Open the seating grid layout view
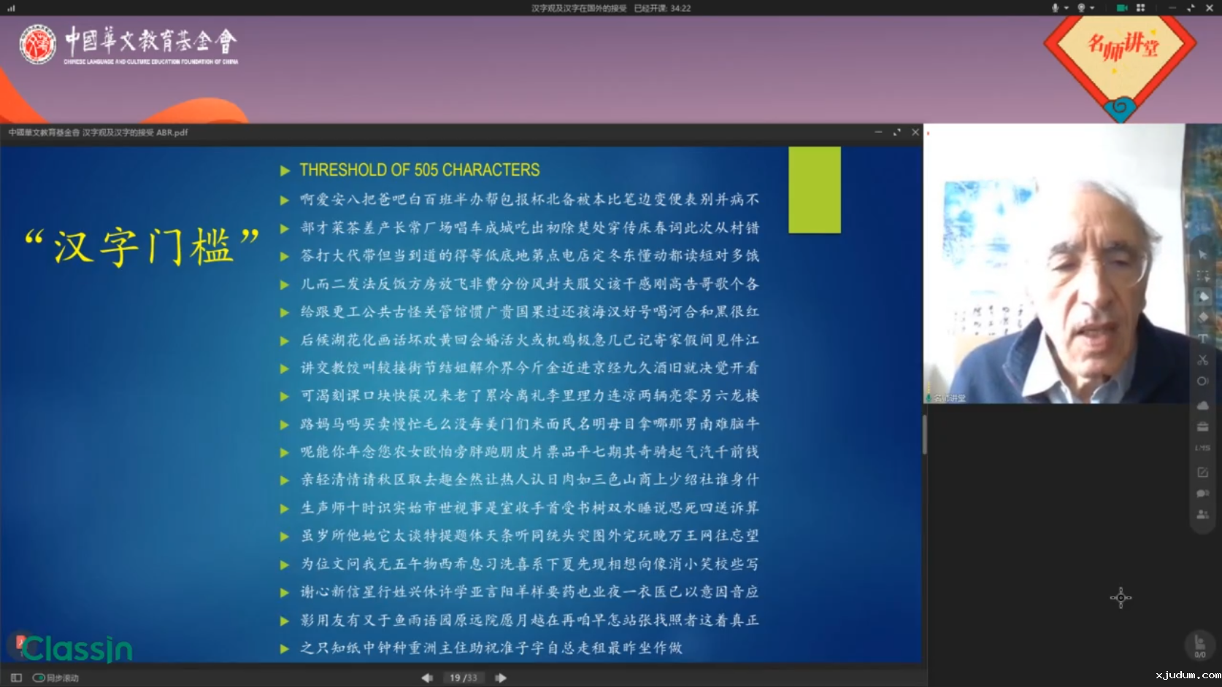This screenshot has height=687, width=1222. coord(1140,8)
